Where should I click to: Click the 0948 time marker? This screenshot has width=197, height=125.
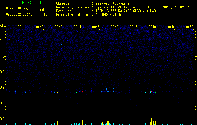[152, 27]
